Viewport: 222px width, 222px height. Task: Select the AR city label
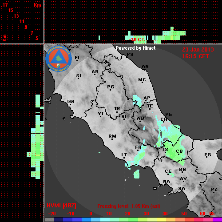(95, 72)
